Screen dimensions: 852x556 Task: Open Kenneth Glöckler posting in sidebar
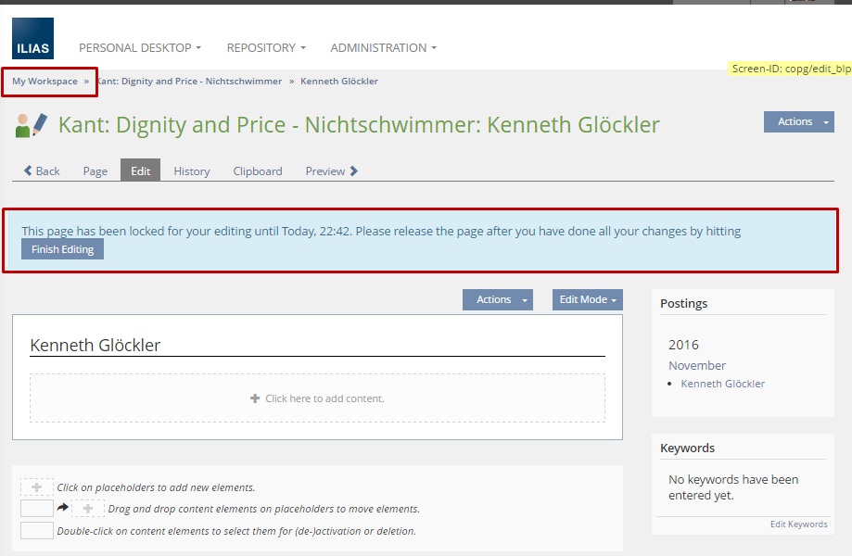point(723,384)
